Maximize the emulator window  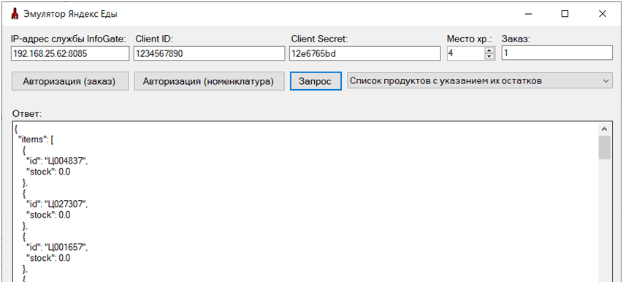565,14
